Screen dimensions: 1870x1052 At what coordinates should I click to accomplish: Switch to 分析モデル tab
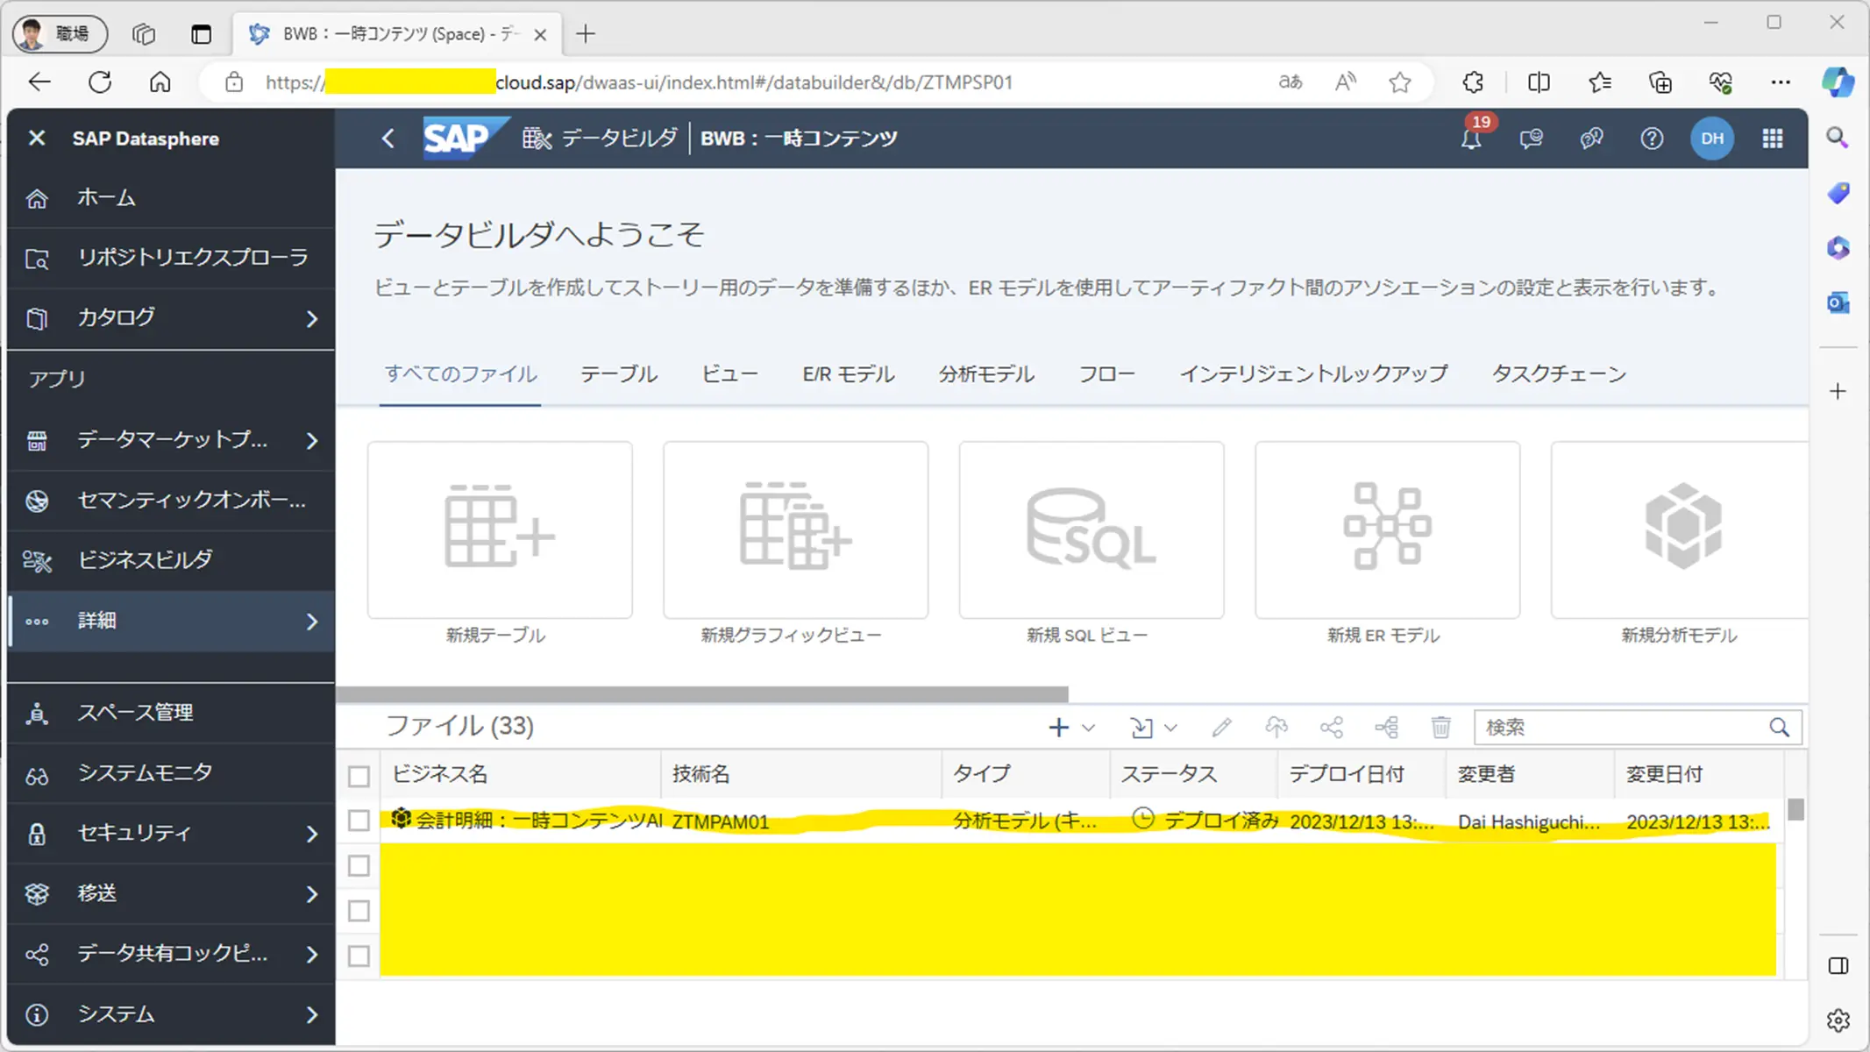986,374
